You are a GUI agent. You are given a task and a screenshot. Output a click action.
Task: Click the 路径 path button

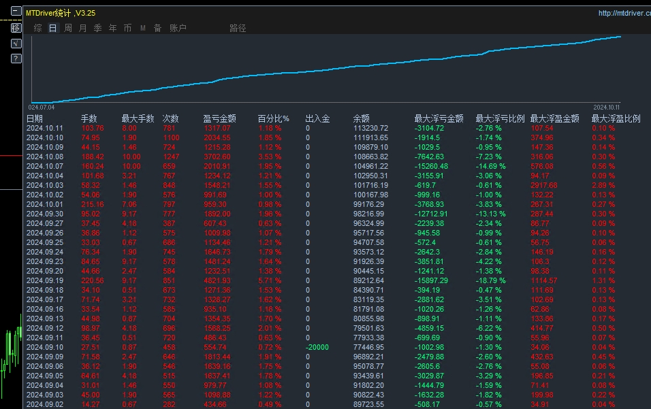[x=238, y=29]
